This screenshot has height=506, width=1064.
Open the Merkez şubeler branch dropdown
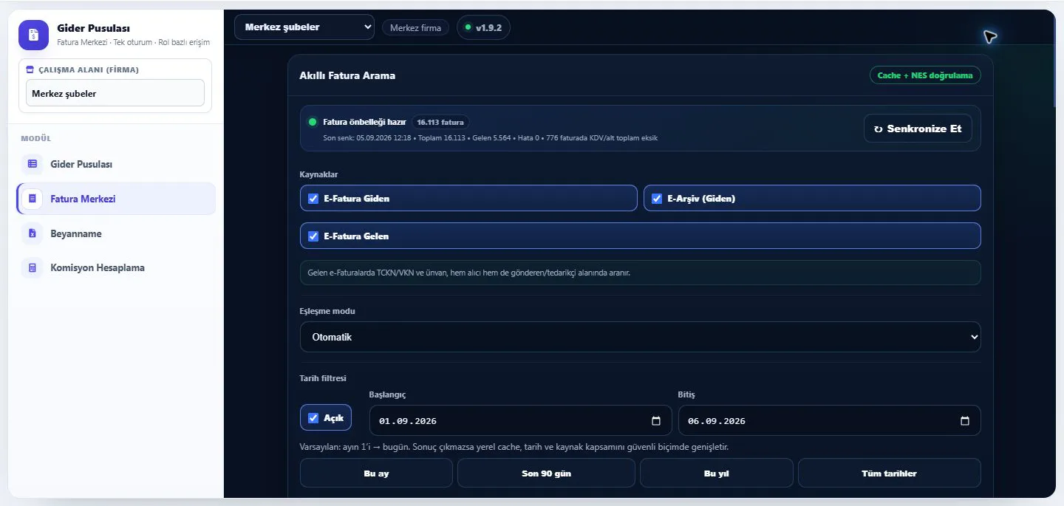pos(304,27)
